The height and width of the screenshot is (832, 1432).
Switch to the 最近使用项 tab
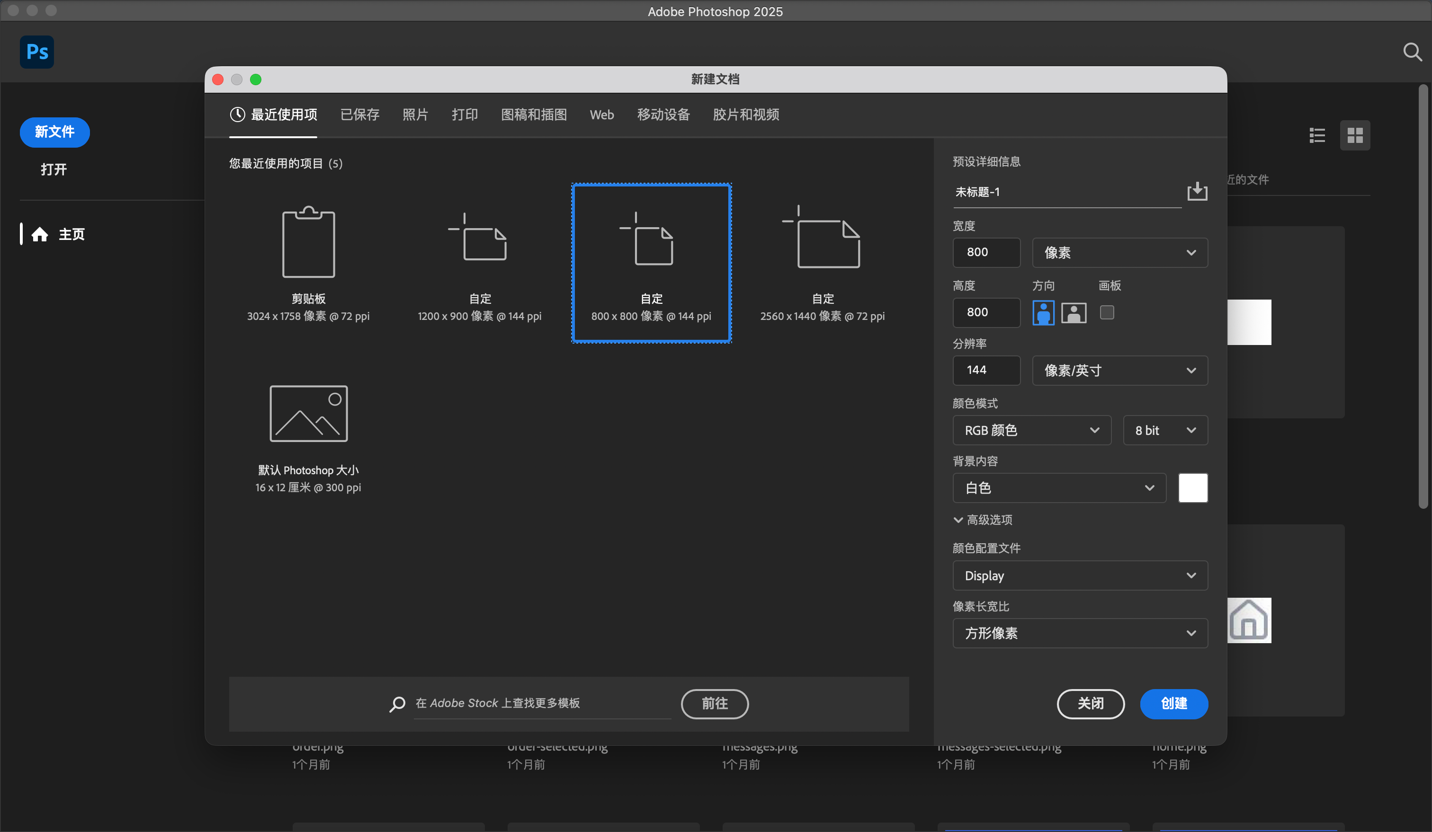(x=273, y=115)
